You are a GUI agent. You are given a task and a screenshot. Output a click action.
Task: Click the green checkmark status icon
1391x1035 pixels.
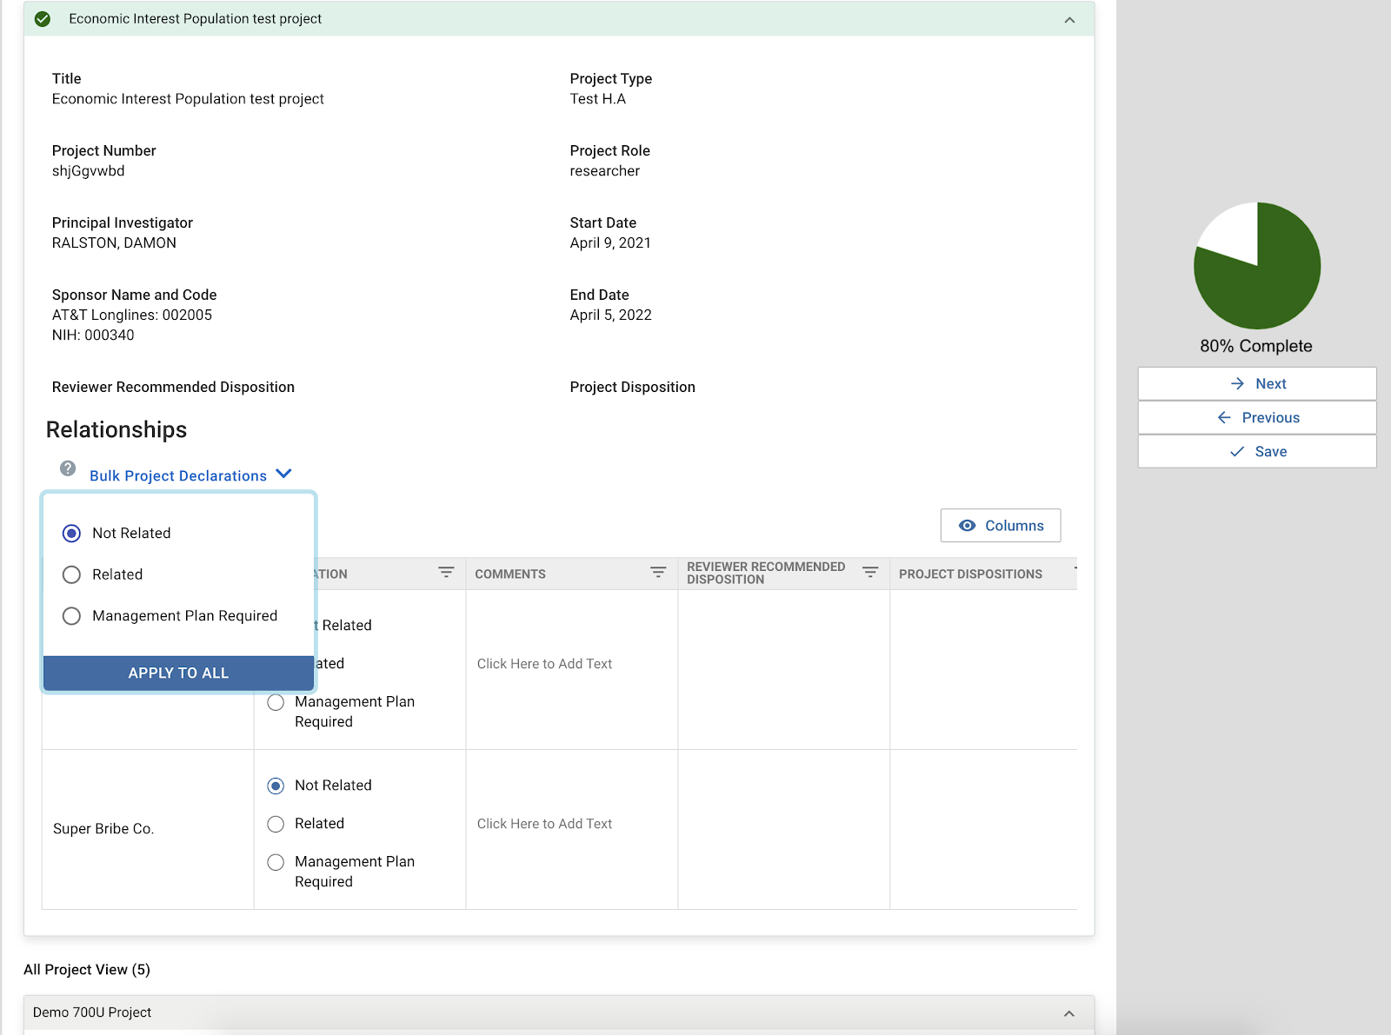click(x=42, y=19)
